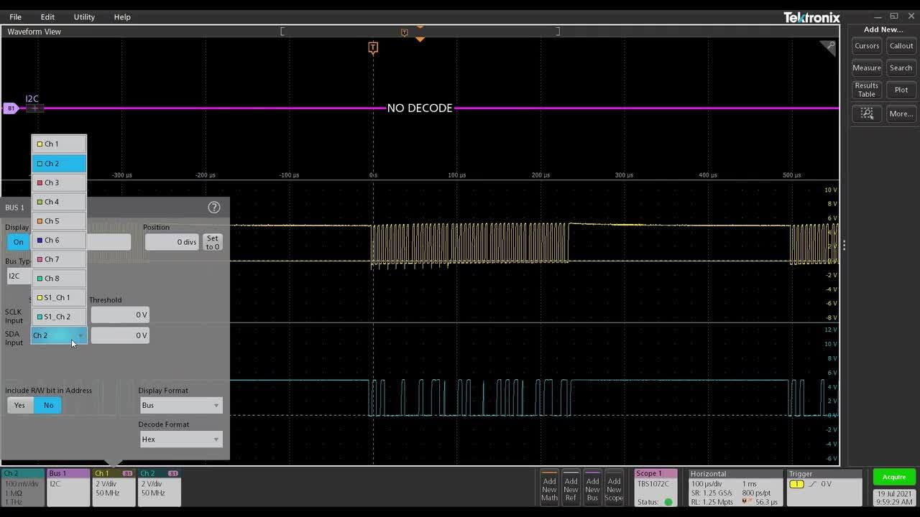Turn bus Display On
The image size is (920, 517).
pos(19,242)
